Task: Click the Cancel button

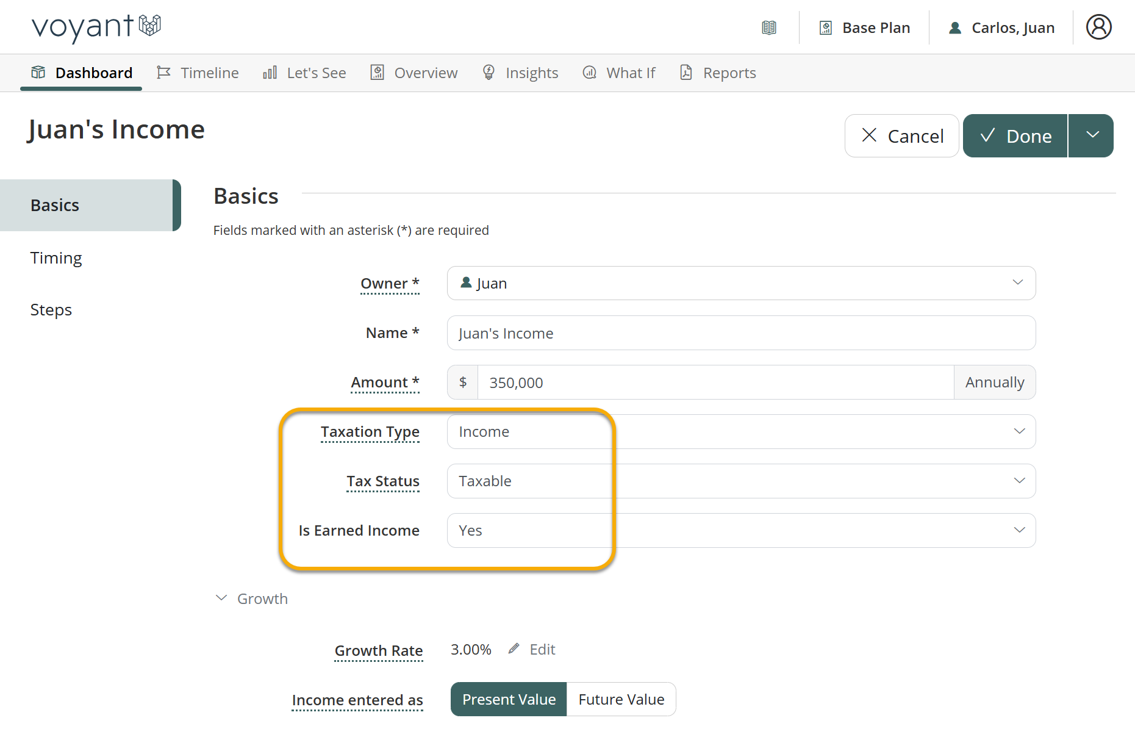Action: [901, 136]
